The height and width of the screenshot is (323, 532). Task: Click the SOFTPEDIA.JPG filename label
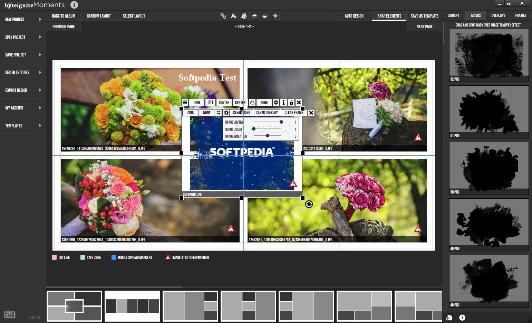click(192, 195)
